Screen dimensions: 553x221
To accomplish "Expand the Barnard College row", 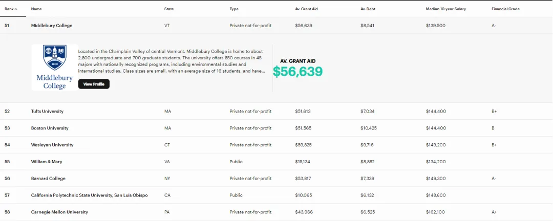I will 48,179.
